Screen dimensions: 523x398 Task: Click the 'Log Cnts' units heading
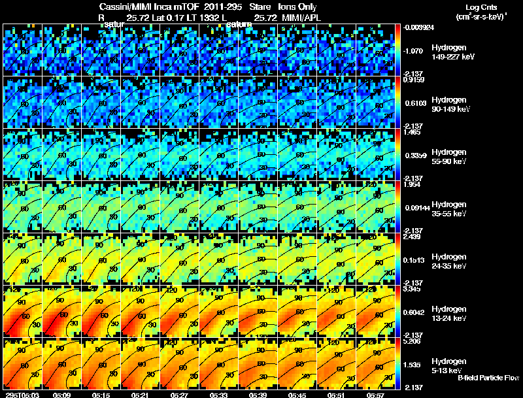point(481,7)
